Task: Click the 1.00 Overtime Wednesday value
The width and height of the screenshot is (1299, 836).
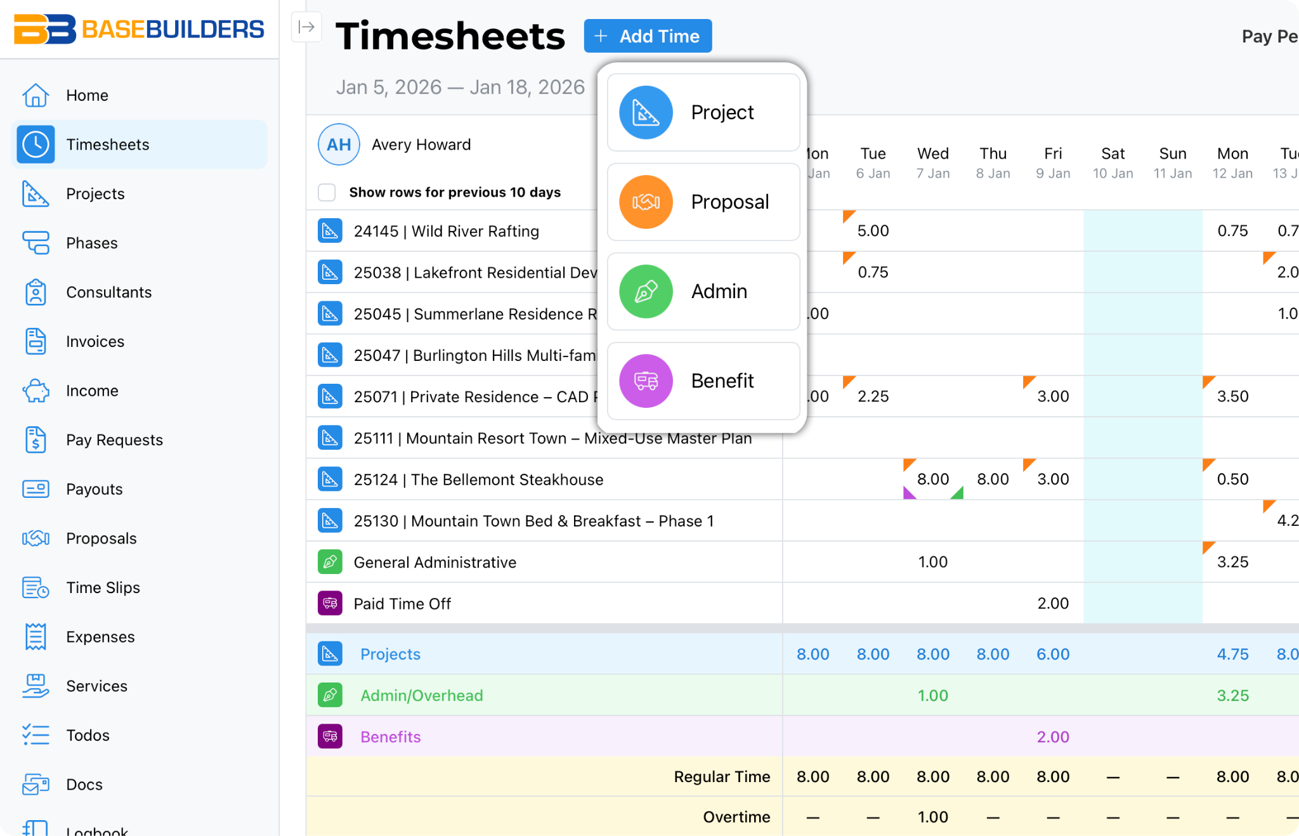Action: click(933, 817)
